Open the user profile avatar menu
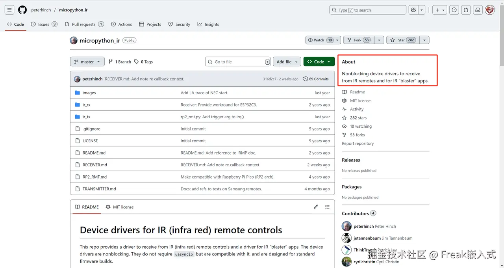 tap(490, 10)
